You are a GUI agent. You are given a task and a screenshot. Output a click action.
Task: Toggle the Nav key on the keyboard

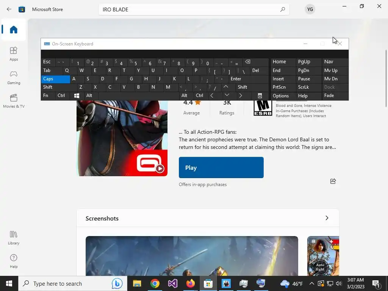(335, 62)
